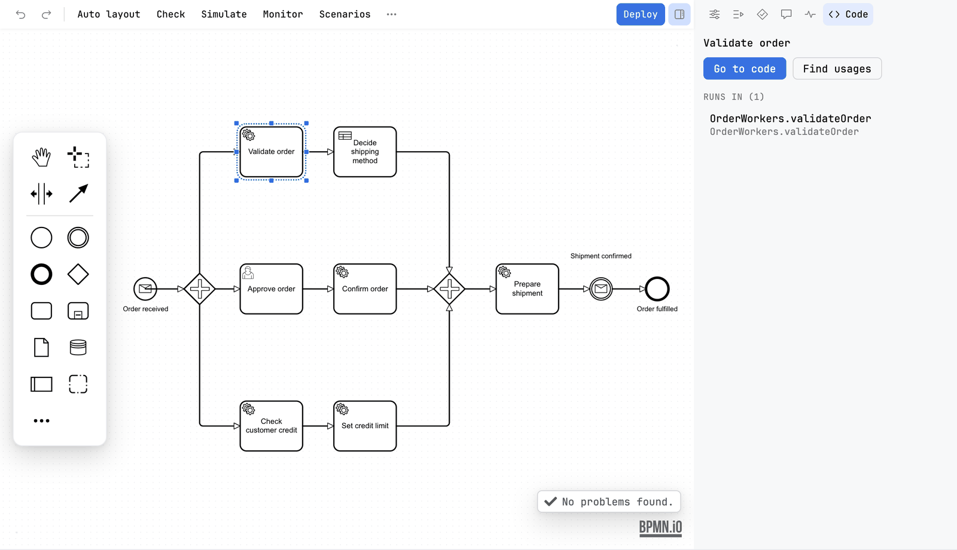This screenshot has width=957, height=550.
Task: Create an end event from palette
Action: point(41,275)
